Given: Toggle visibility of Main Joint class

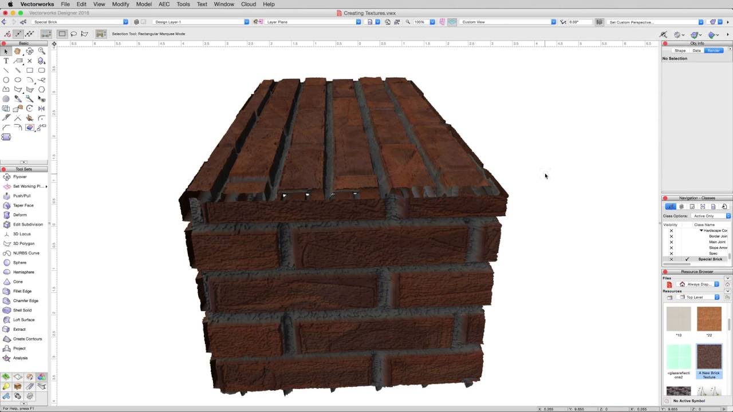Looking at the screenshot, I should [x=672, y=242].
